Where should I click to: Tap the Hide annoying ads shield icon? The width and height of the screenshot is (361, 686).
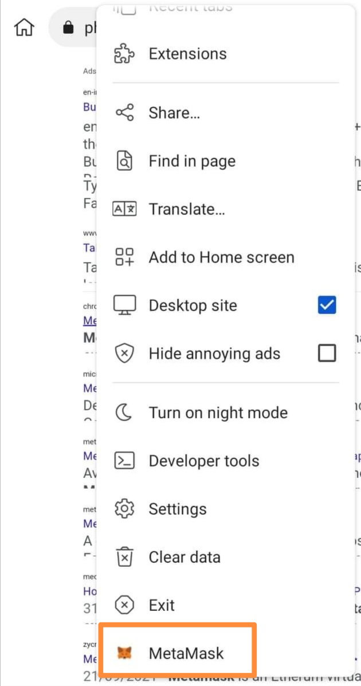(125, 354)
